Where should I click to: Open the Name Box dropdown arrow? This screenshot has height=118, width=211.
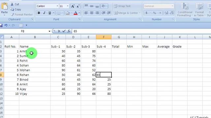click(49, 31)
